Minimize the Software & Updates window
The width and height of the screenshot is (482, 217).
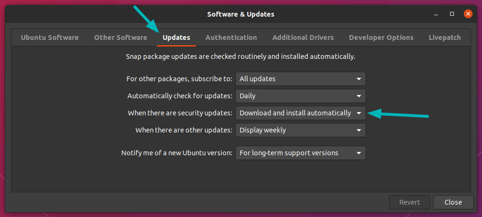(x=437, y=14)
